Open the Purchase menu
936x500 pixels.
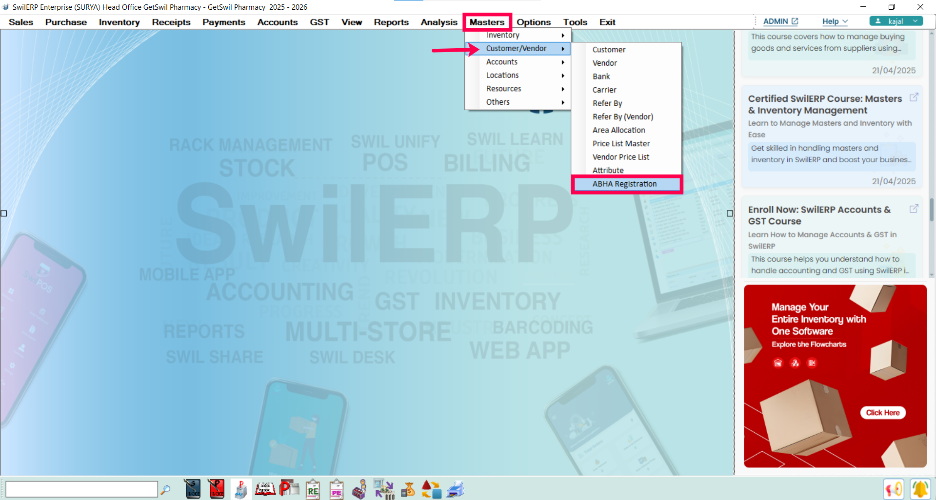click(x=66, y=22)
